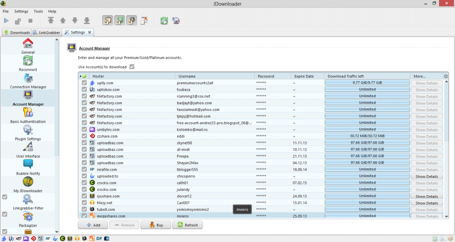This screenshot has width=455, height=242.
Task: Open Bubble Notify settings in sidebar
Action: 28,167
